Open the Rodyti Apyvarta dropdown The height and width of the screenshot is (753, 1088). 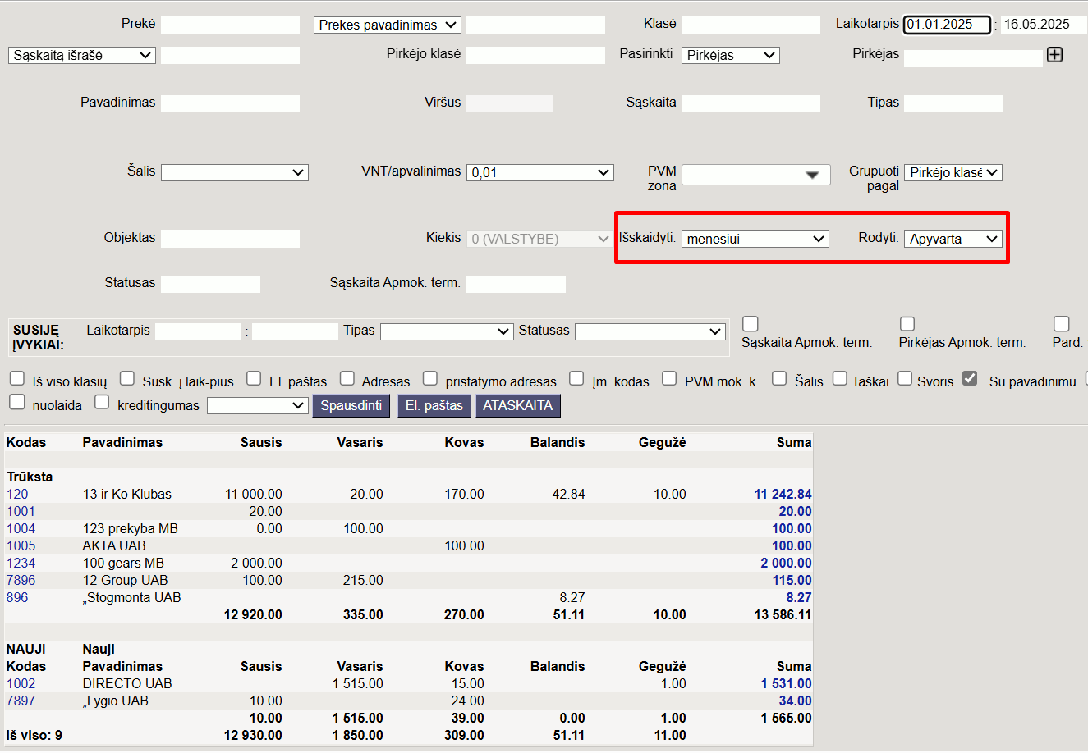pos(953,239)
